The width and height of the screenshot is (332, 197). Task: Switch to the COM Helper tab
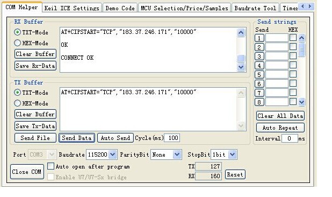[22, 8]
